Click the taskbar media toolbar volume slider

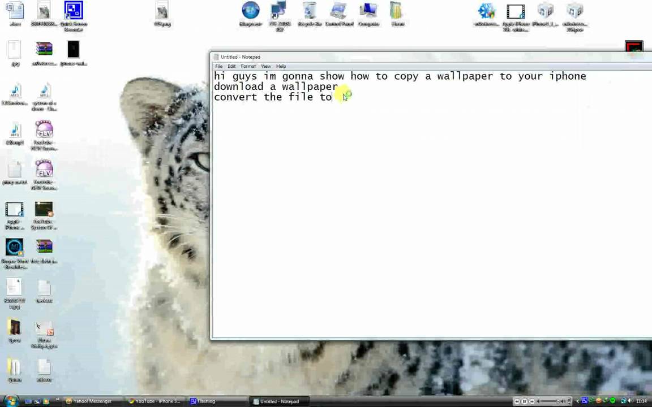pyautogui.click(x=550, y=401)
